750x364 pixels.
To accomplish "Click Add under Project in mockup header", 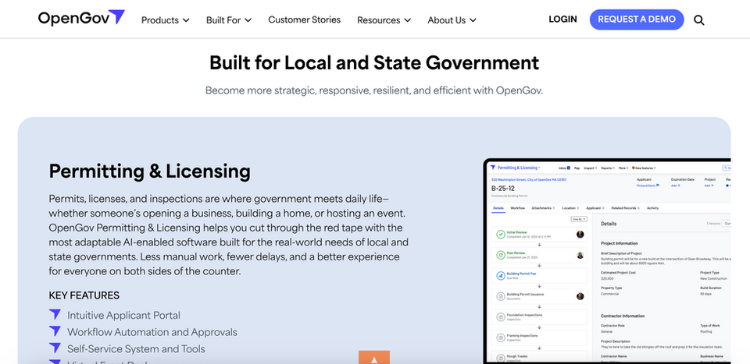I will [x=709, y=186].
